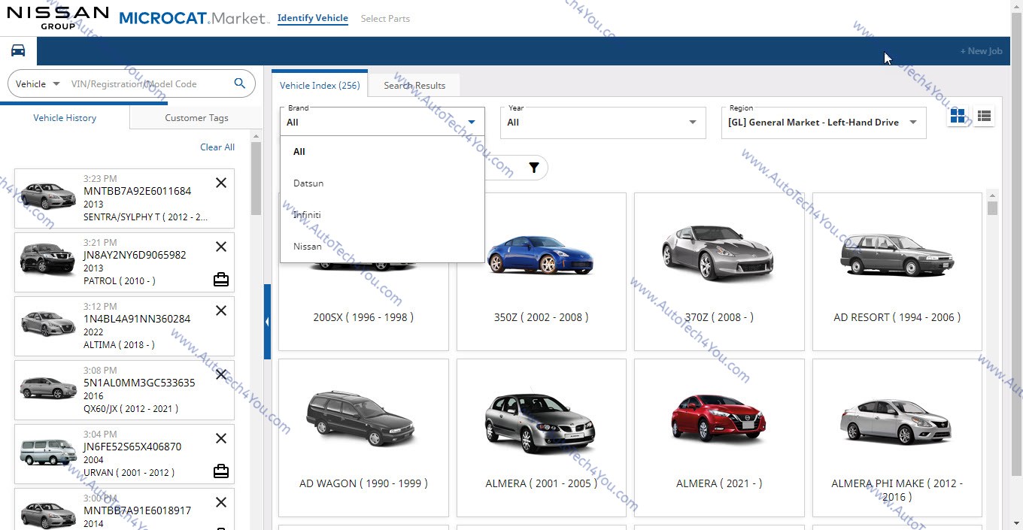Open the Vehicle search type dropdown

pyautogui.click(x=38, y=84)
